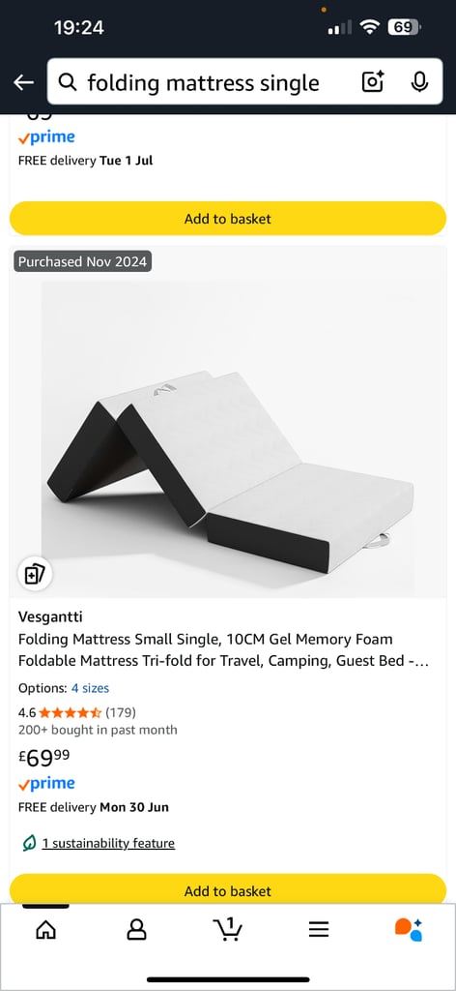456x991 pixels.
Task: Open the 1 sustainability feature link
Action: click(108, 843)
